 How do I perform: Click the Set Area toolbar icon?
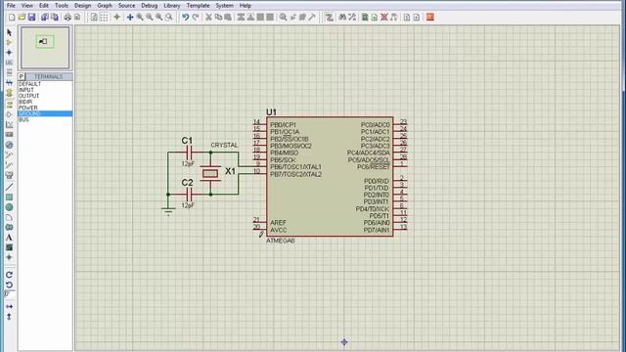(x=77, y=18)
